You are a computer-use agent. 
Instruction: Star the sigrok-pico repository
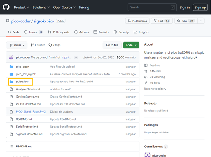click(x=186, y=21)
